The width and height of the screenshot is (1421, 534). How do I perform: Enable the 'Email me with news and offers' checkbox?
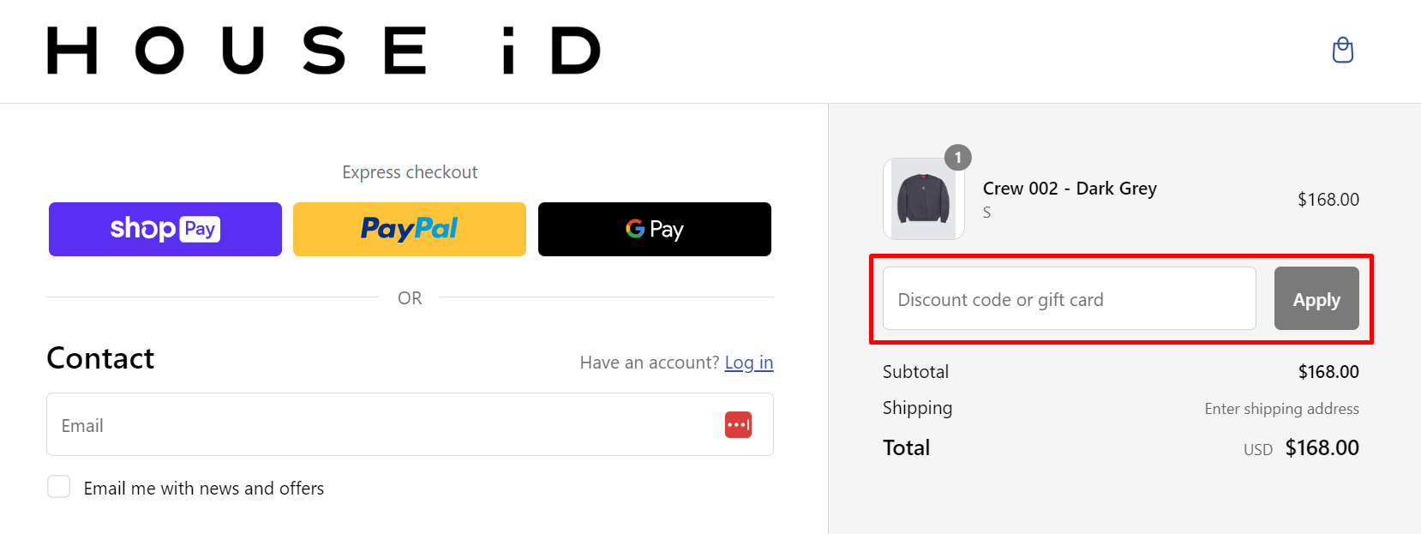tap(58, 486)
